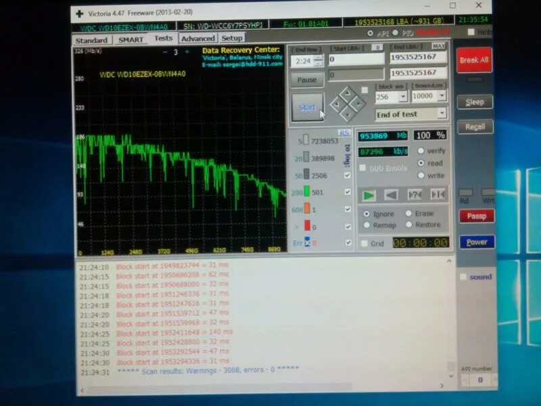Select the PIO mode radio button
This screenshot has width=541, height=406.
[396, 32]
